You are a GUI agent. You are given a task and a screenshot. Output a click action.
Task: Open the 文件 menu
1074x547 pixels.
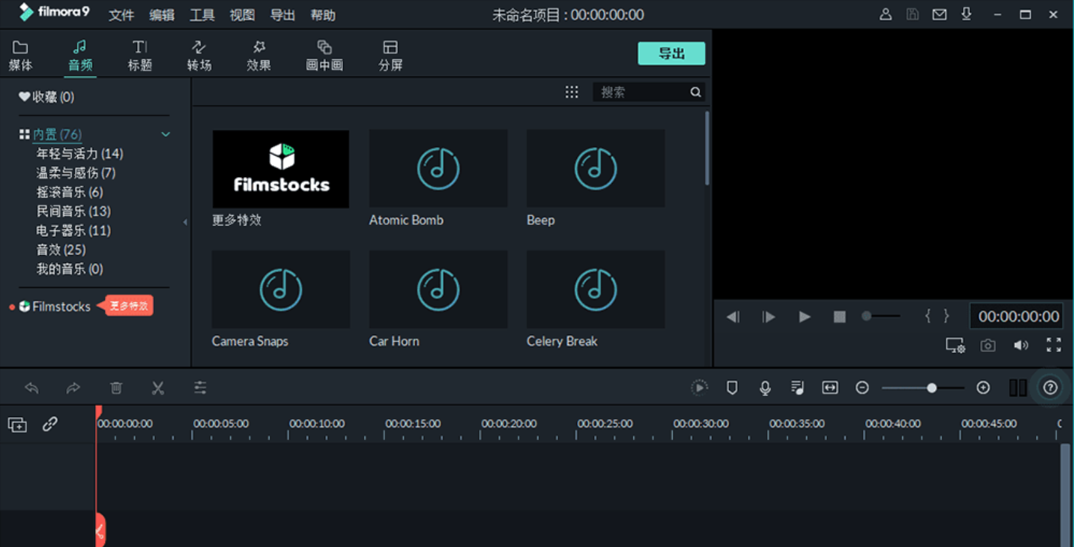[x=121, y=15]
